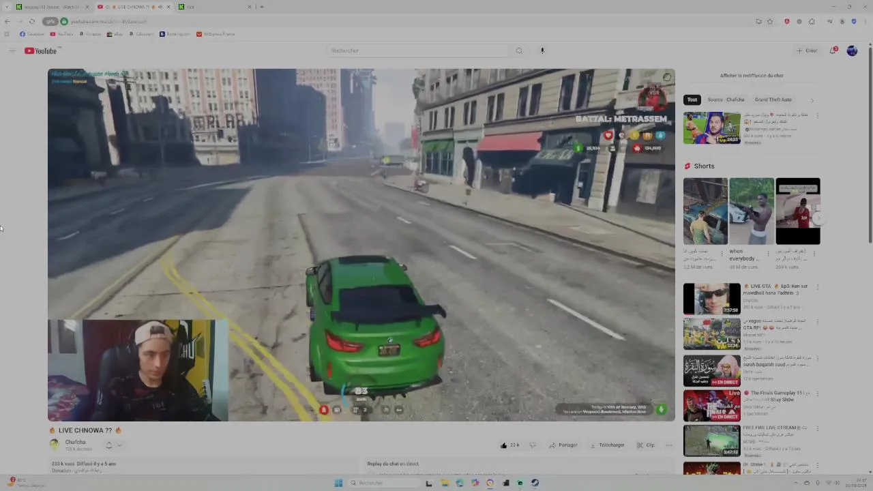873x491 pixels.
Task: Open a new browser tab
Action: [262, 7]
